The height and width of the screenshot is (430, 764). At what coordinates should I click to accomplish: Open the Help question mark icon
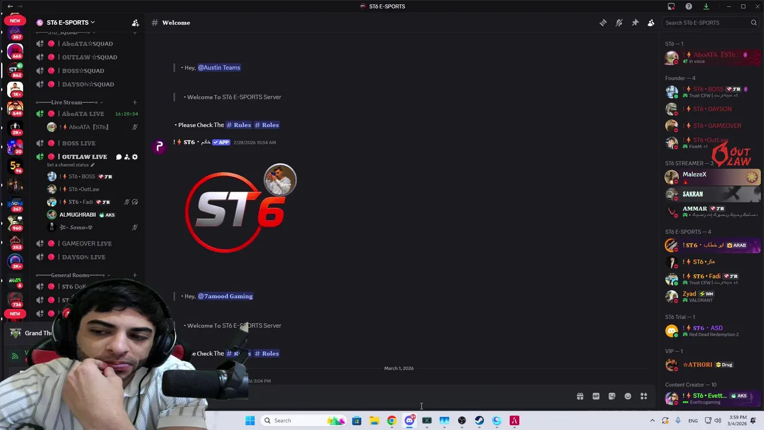point(689,7)
